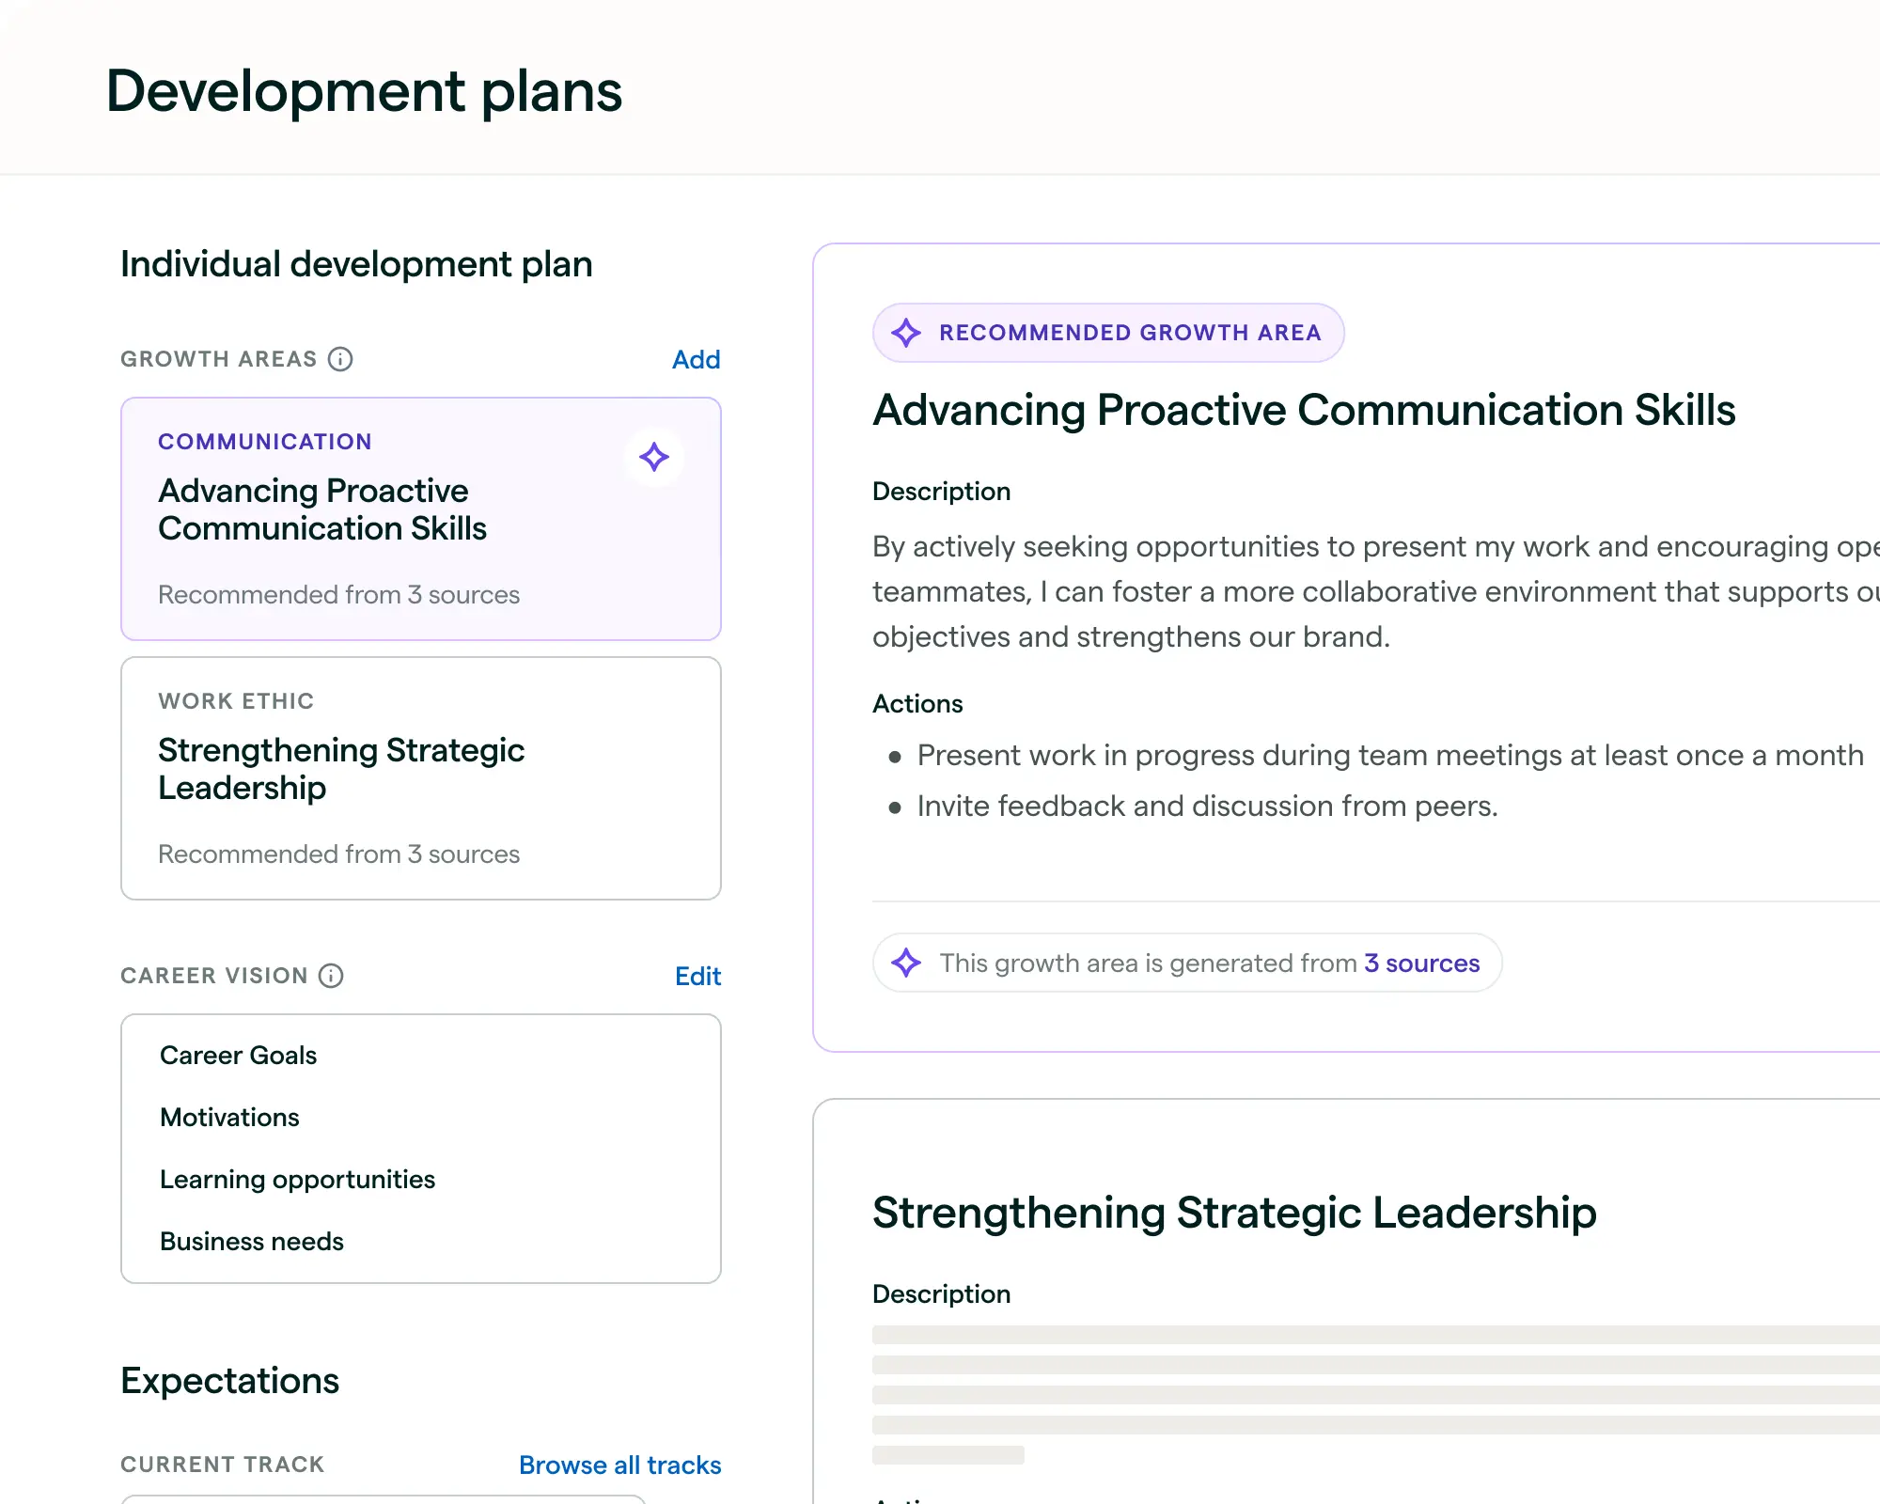Open Browse all tracks link
This screenshot has width=1880, height=1504.
[x=619, y=1465]
